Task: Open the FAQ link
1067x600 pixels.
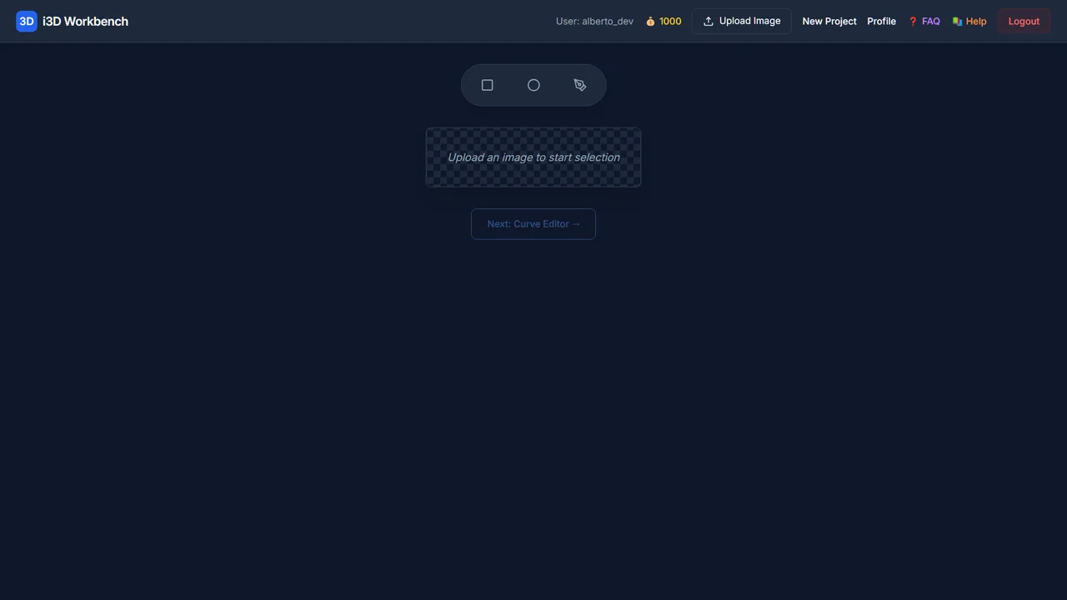Action: (x=924, y=22)
